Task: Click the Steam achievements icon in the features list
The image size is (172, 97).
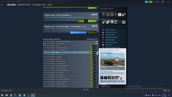Action: [x=103, y=35]
